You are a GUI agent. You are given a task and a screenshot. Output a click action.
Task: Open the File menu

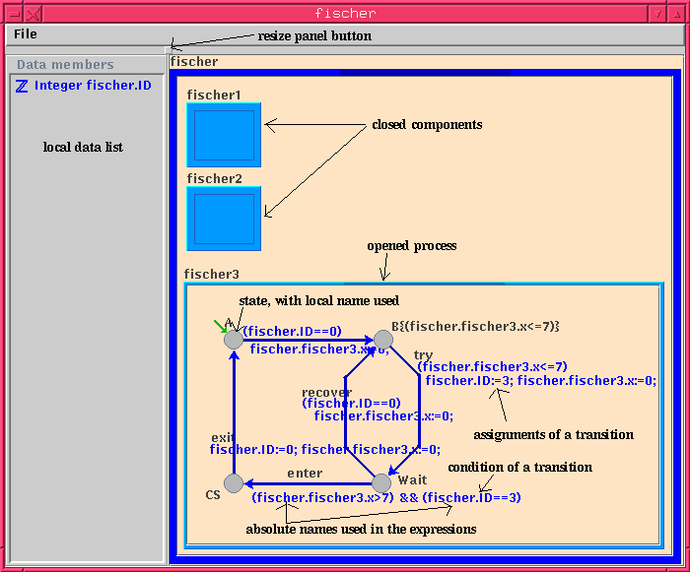tap(26, 34)
